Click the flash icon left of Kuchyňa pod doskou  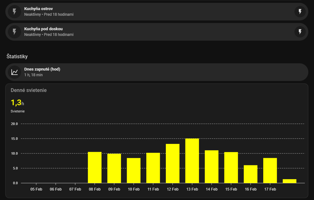coord(14,31)
